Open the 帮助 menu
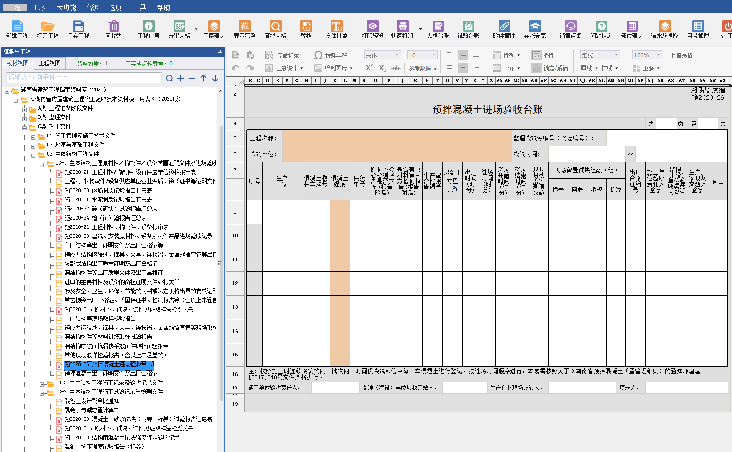This screenshot has height=452, width=732. pyautogui.click(x=163, y=7)
